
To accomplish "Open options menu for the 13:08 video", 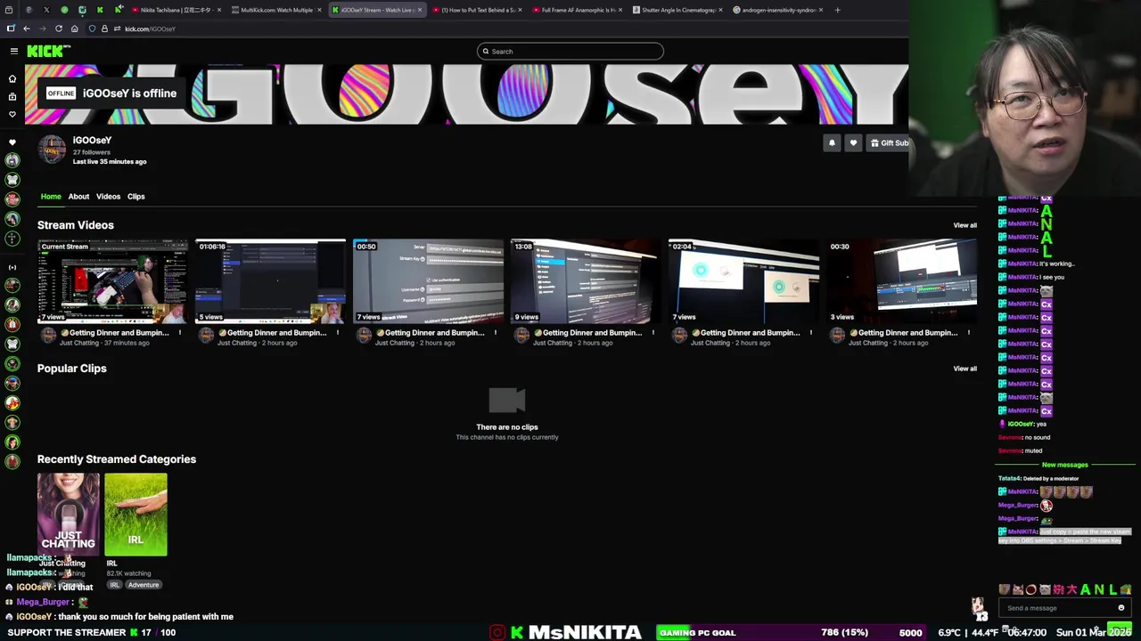I will point(653,333).
